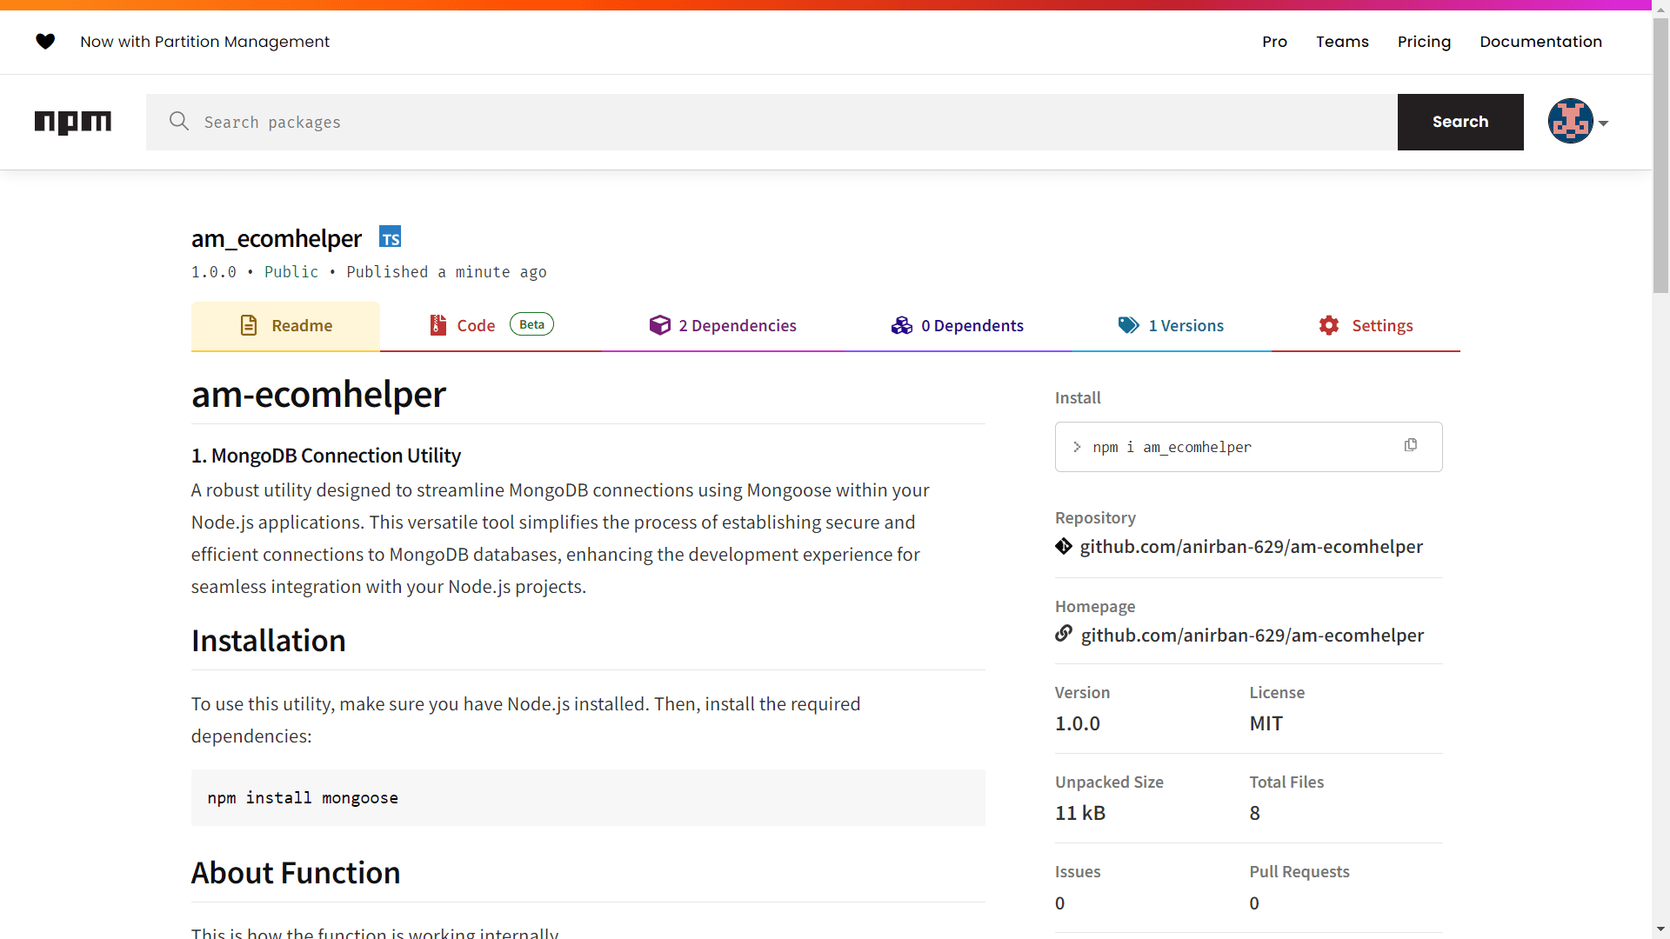Viewport: 1670px width, 939px height.
Task: Click the magnifier icon in search bar
Action: point(179,122)
